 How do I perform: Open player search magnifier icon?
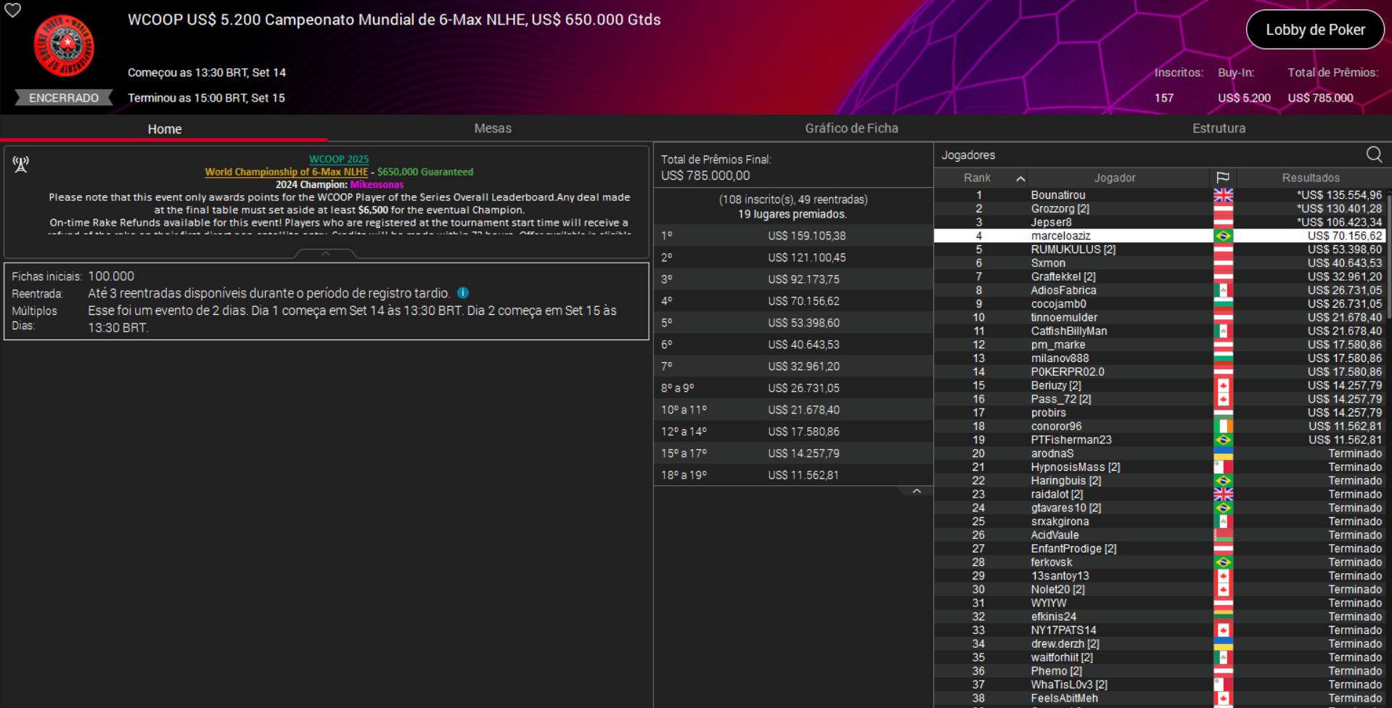coord(1374,155)
